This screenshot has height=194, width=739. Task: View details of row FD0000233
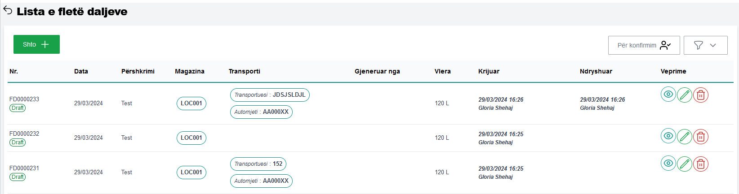point(668,95)
